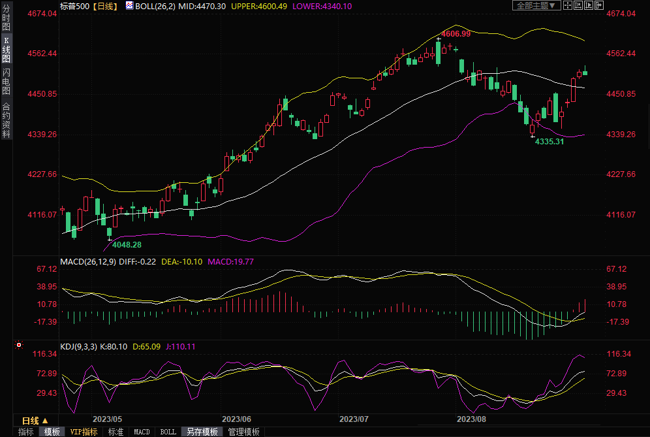650x437 pixels.
Task: Switch to the 分时图 view tab
Action: click(6, 18)
